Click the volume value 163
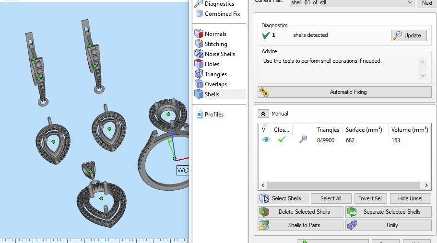Image resolution: width=437 pixels, height=243 pixels. [395, 140]
